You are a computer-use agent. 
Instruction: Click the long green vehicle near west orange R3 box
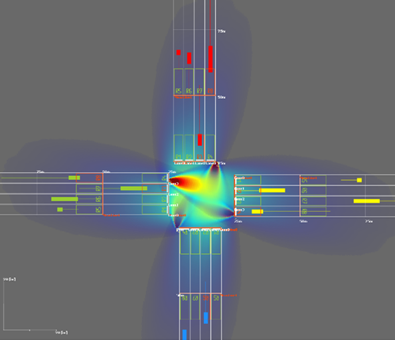click(134, 189)
